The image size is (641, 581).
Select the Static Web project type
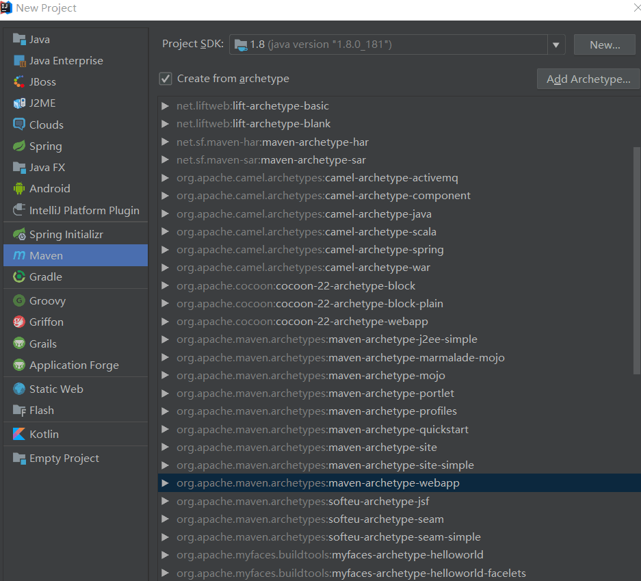(x=57, y=388)
